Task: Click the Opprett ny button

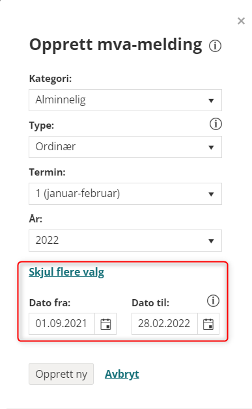Action: click(x=61, y=374)
